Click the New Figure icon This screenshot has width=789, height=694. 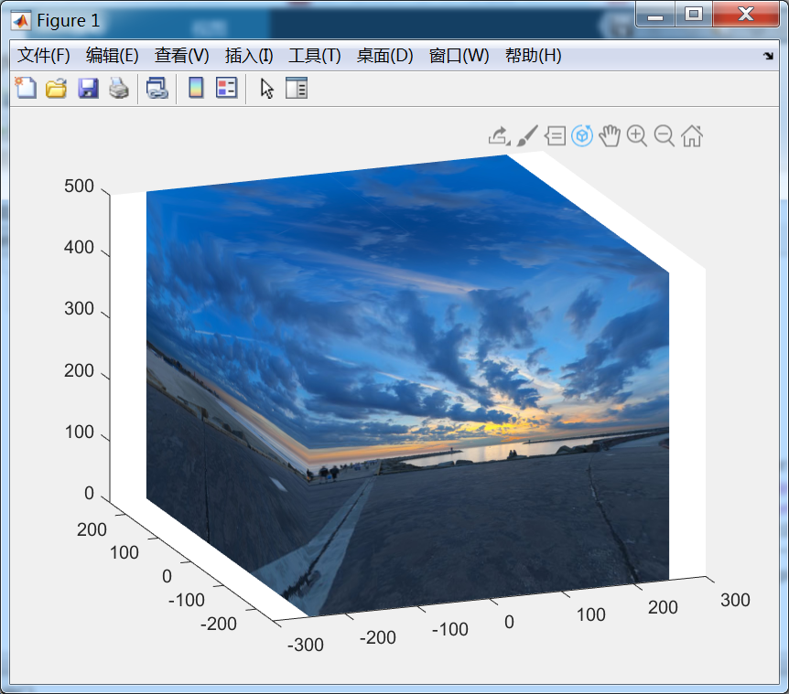25,88
